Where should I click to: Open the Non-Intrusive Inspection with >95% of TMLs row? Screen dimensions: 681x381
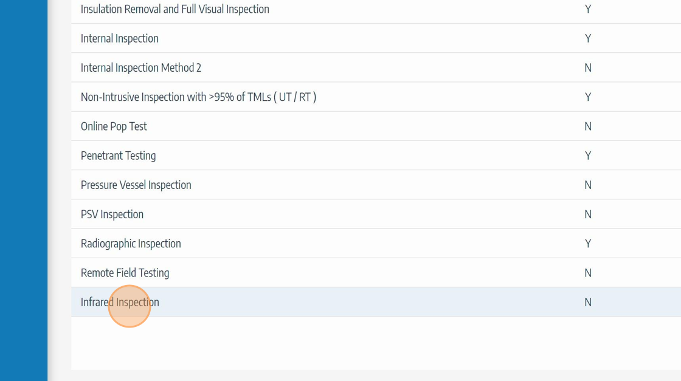pyautogui.click(x=198, y=97)
